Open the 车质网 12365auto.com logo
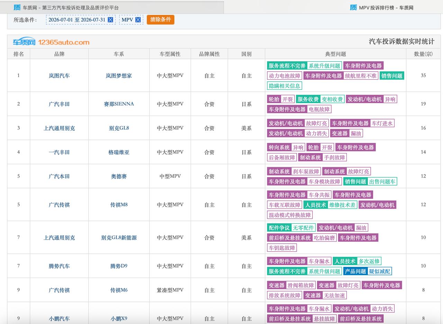This screenshot has height=324, width=443. (x=51, y=42)
